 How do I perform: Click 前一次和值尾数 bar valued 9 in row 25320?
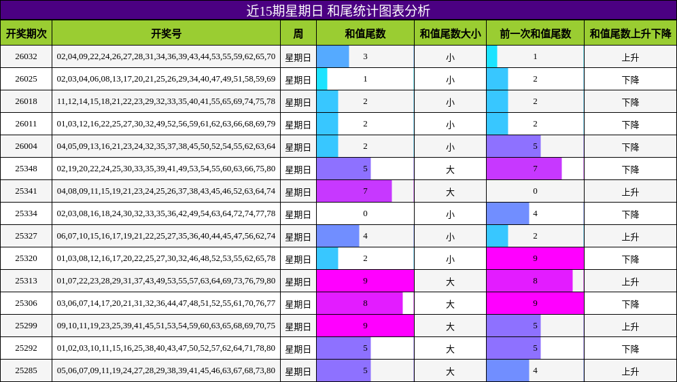point(536,258)
